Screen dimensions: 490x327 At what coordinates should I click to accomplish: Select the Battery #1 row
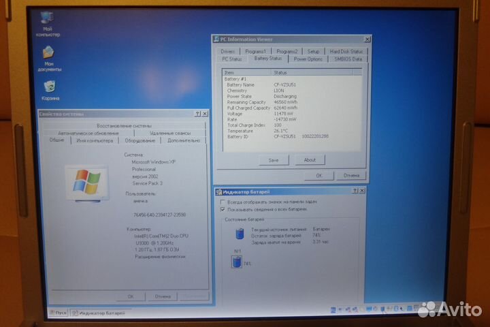[x=292, y=79]
